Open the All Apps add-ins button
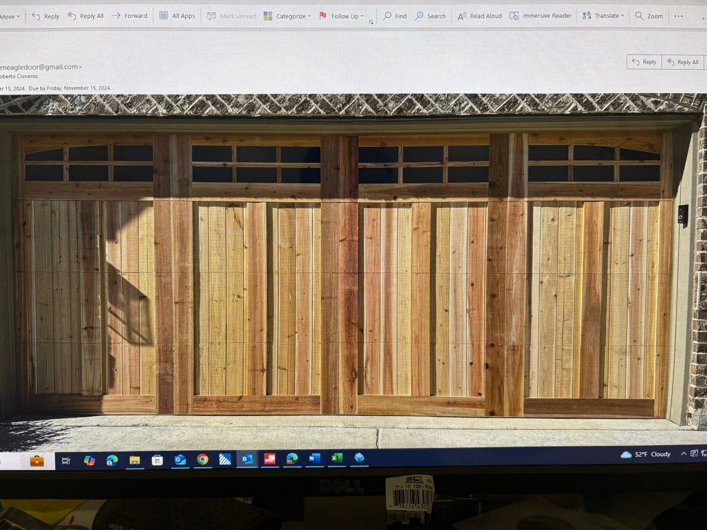Viewport: 707px width, 530px height. click(177, 15)
